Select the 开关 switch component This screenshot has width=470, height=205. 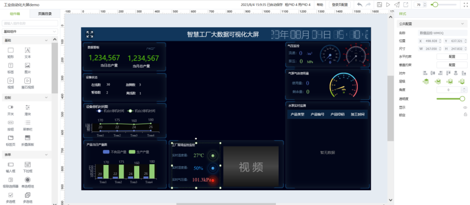click(10, 110)
